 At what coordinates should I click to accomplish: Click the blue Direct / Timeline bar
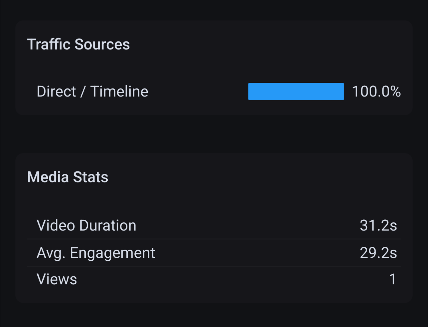pyautogui.click(x=296, y=91)
